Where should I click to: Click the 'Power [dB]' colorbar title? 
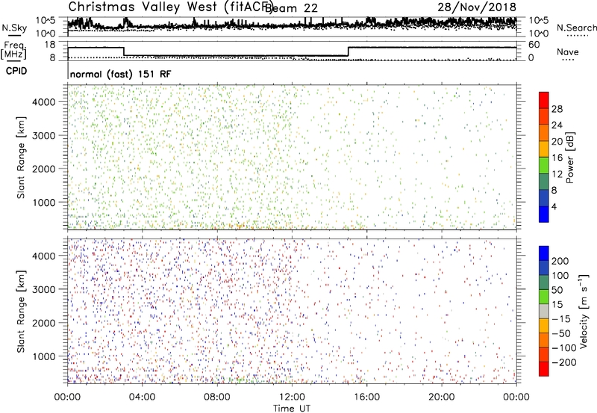[x=569, y=157]
